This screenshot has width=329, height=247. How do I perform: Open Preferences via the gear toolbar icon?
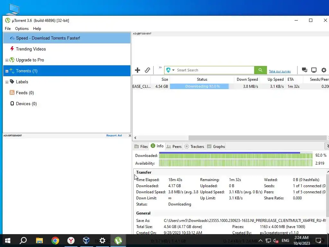tap(324, 70)
